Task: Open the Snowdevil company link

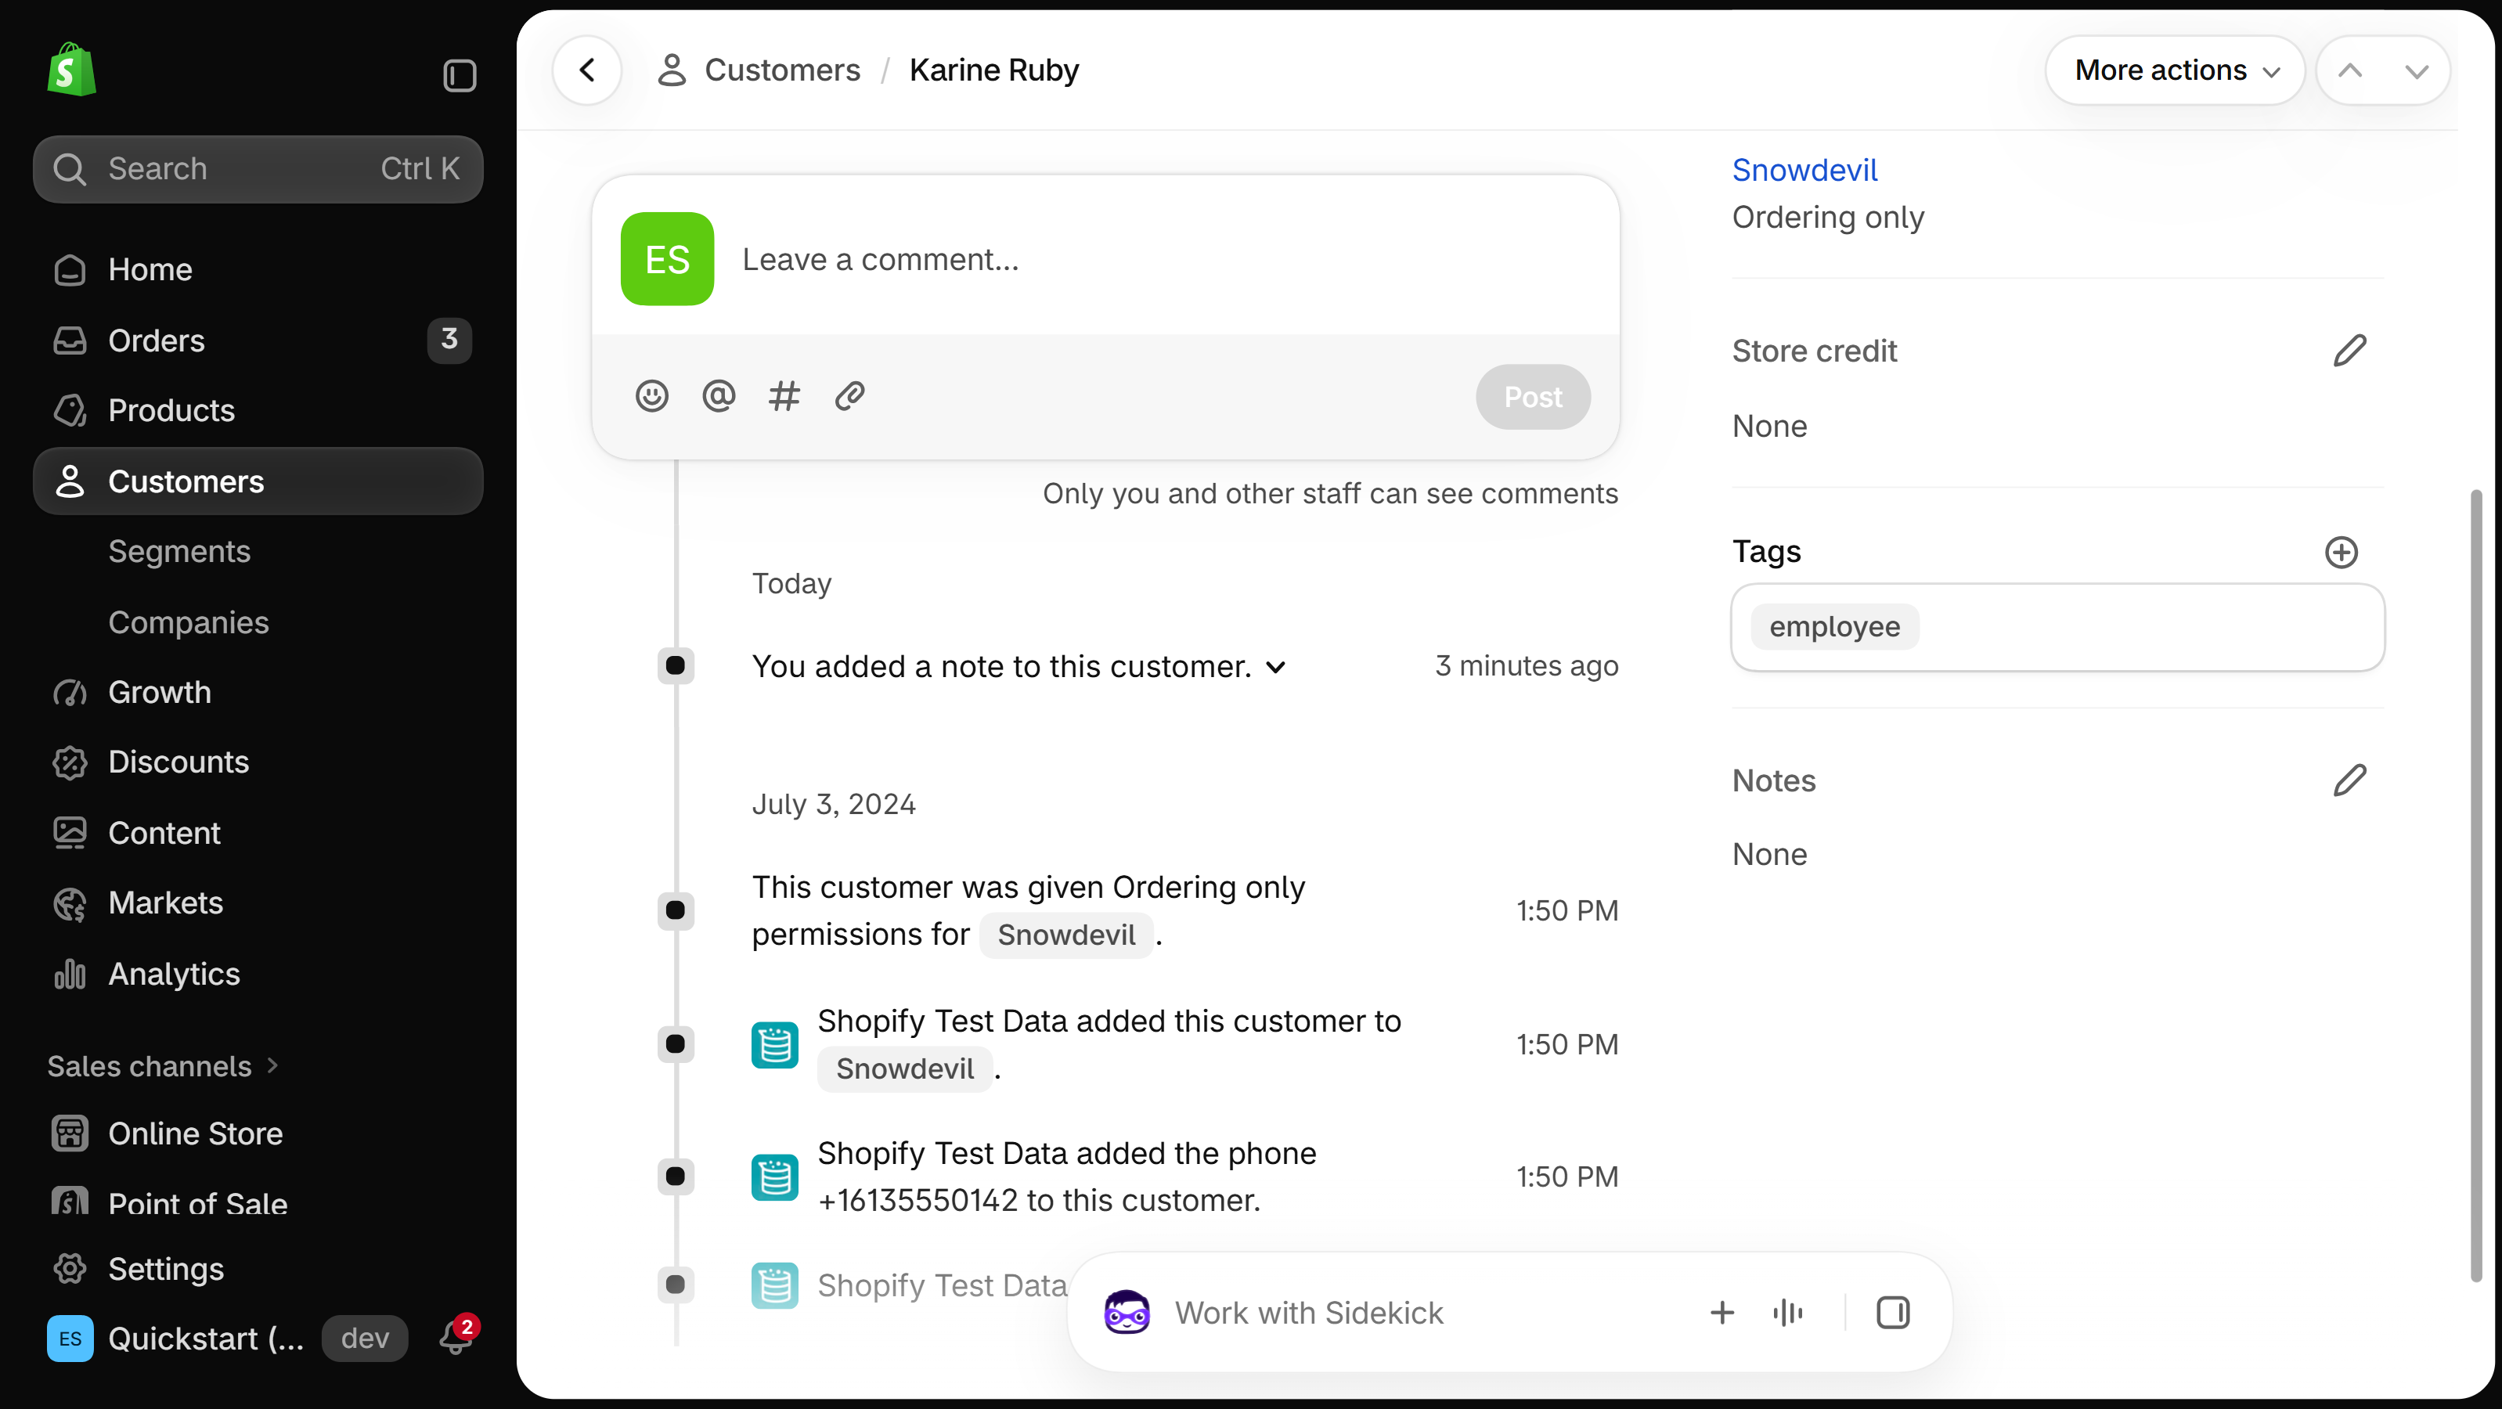Action: coord(1804,170)
